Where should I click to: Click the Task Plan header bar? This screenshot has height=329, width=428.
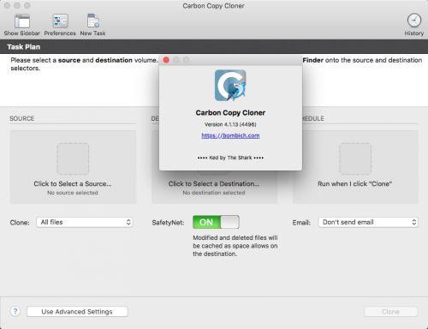point(214,47)
